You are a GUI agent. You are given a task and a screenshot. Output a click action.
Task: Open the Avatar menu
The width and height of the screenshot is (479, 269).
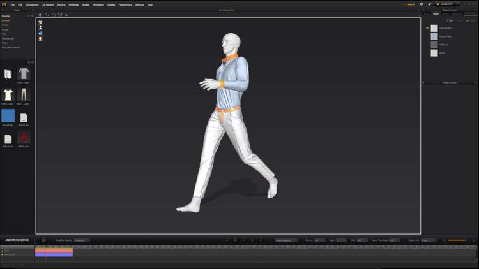tap(86, 5)
